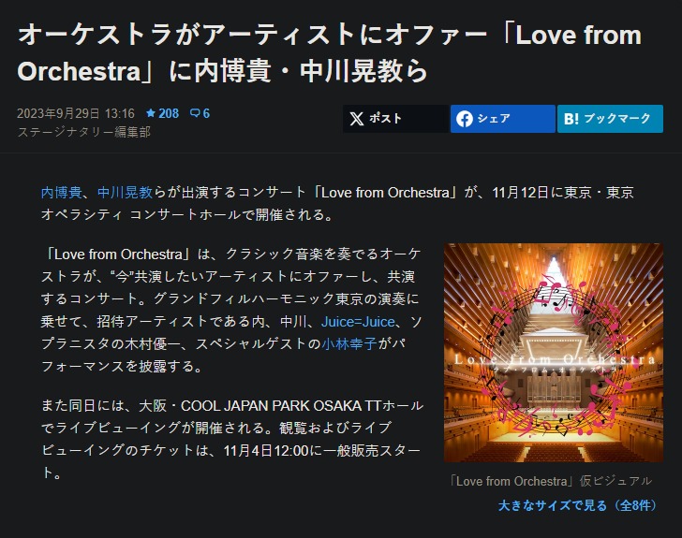The width and height of the screenshot is (682, 538).
Task: Click the Facebook logo icon on share button
Action: (465, 119)
